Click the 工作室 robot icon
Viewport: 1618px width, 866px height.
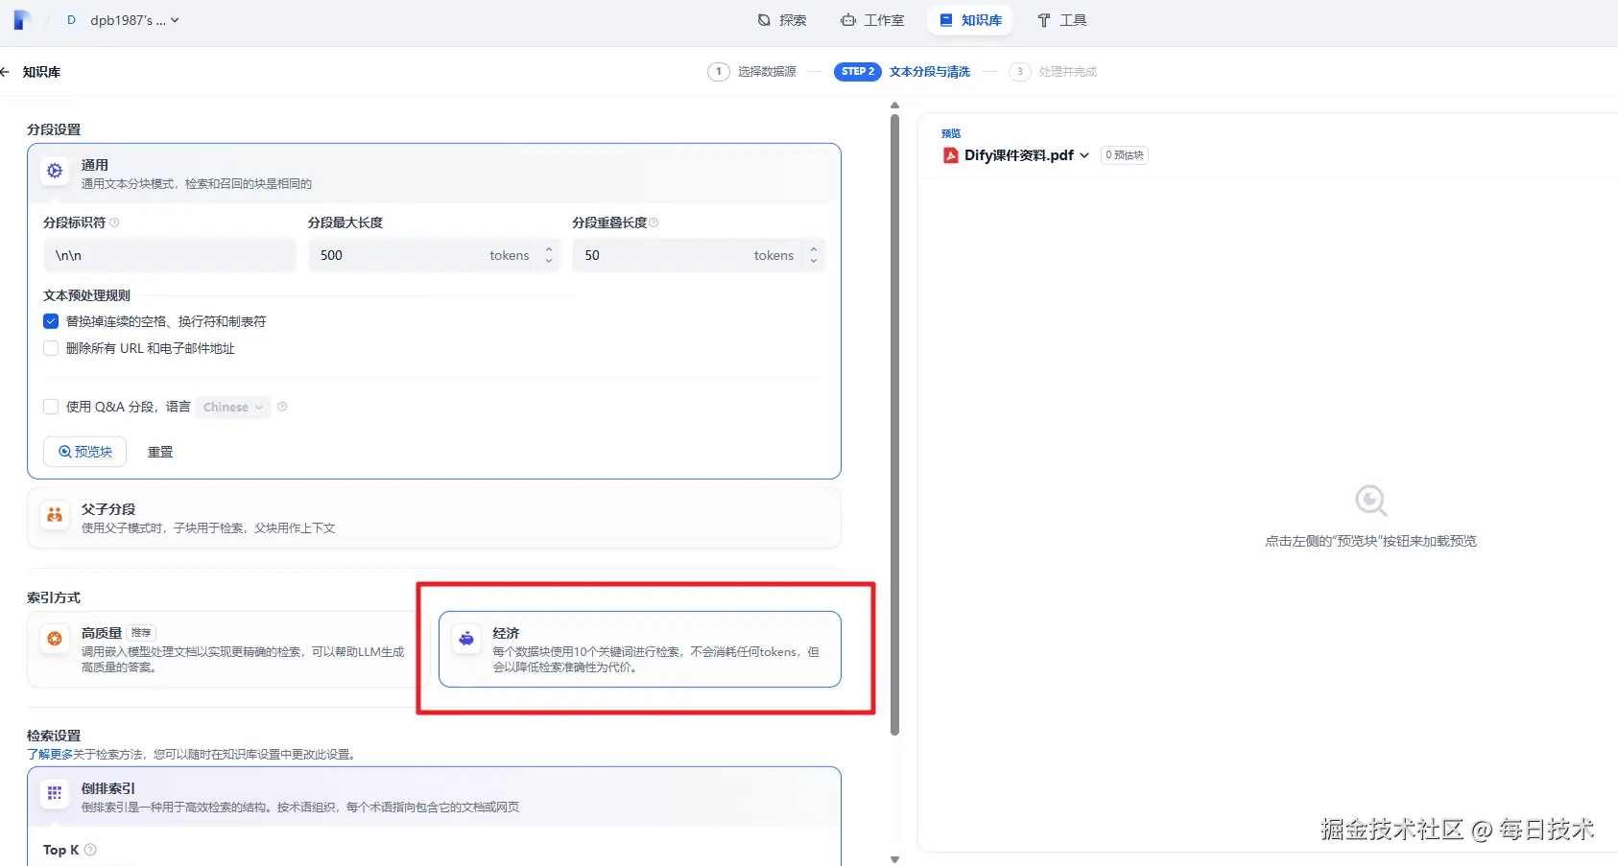click(x=848, y=20)
